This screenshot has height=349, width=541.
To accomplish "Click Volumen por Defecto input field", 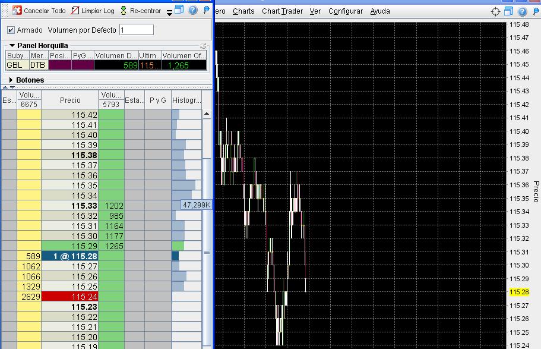I will (x=136, y=30).
